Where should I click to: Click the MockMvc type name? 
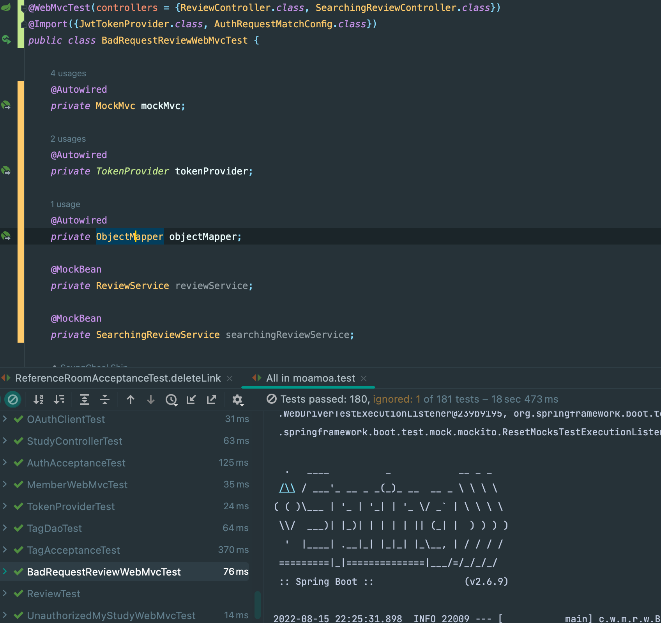[x=115, y=106]
